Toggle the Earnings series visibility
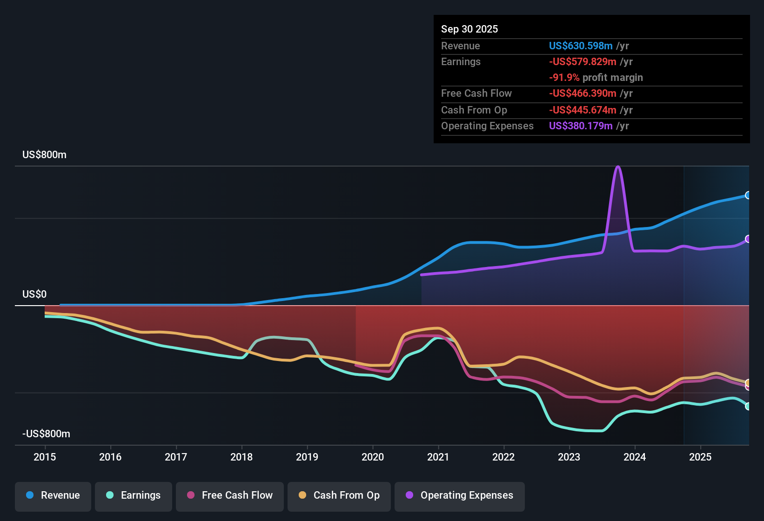The width and height of the screenshot is (764, 521). point(134,495)
